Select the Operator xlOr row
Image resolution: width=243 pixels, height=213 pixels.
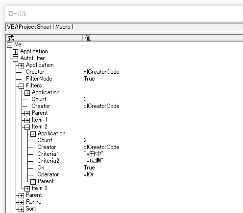pyautogui.click(x=124, y=174)
